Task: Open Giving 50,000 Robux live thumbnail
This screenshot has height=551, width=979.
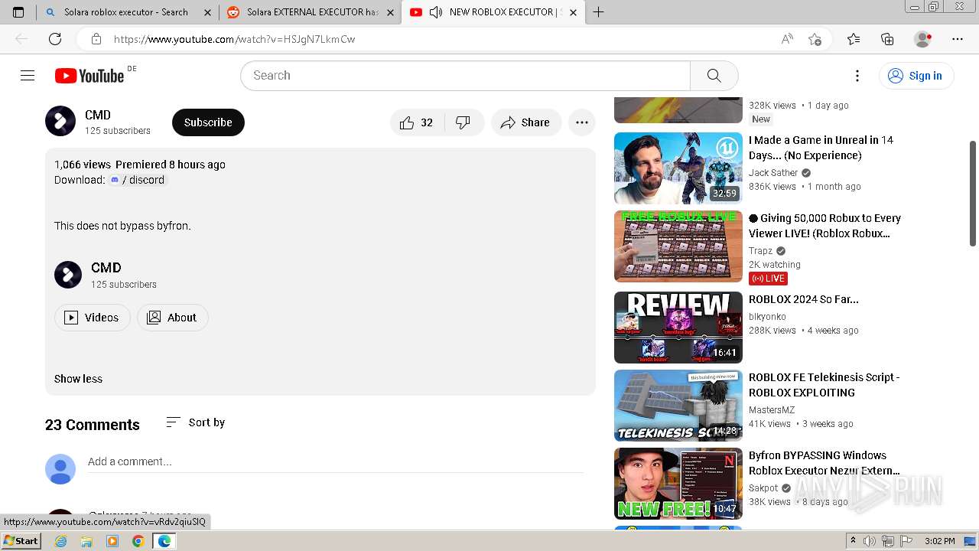Action: click(x=678, y=246)
